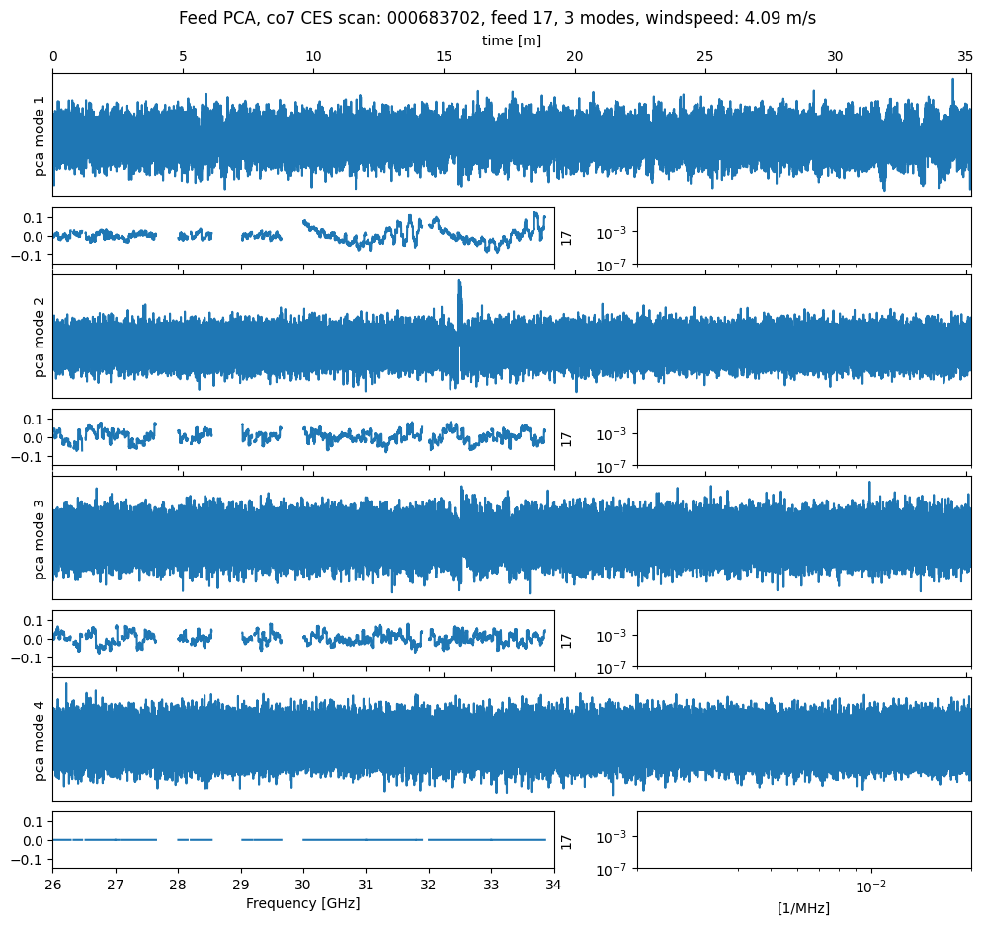
Task: Click the "pca mode 4" y-axis label
Action: (41, 739)
